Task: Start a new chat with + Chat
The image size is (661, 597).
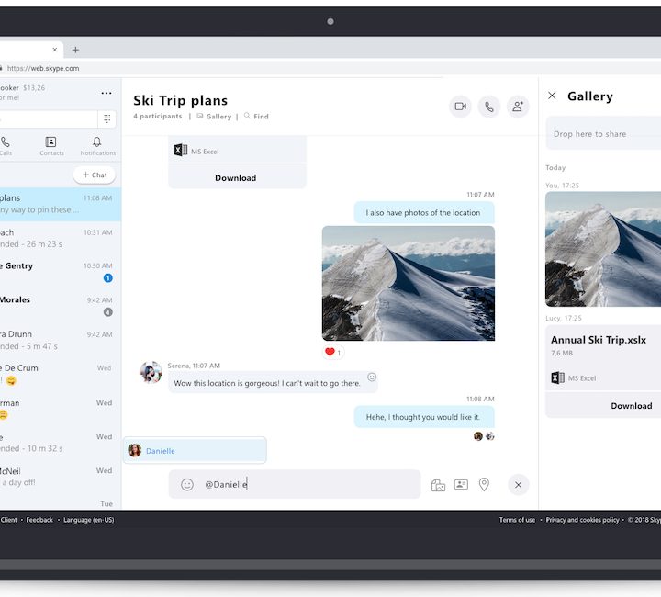Action: point(95,175)
